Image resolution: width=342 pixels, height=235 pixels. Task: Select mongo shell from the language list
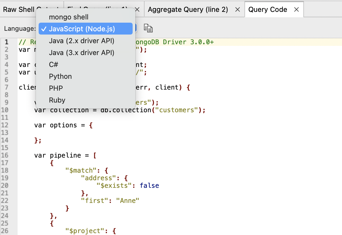(x=68, y=17)
